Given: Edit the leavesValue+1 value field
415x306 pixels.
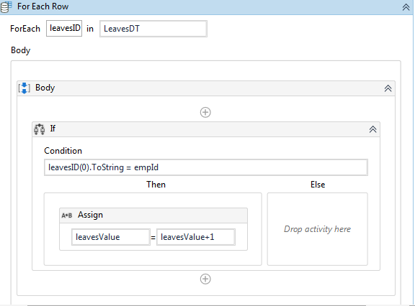Looking at the screenshot, I should [195, 237].
